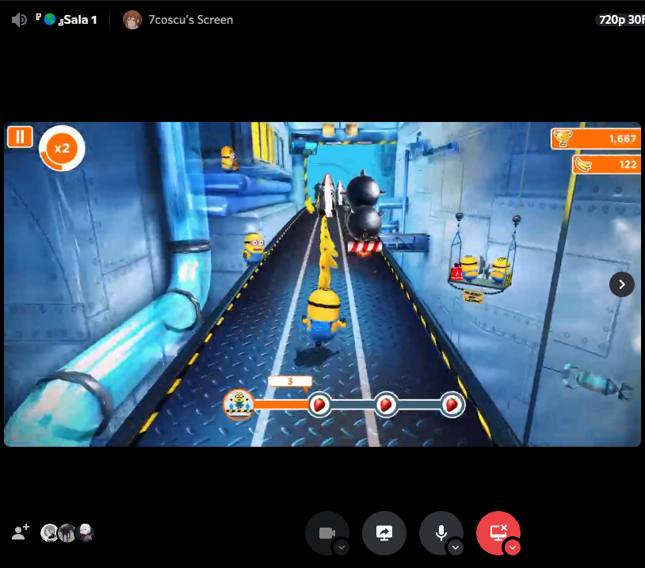Open the disconnect options dropdown arrow
The width and height of the screenshot is (645, 568).
click(x=513, y=547)
